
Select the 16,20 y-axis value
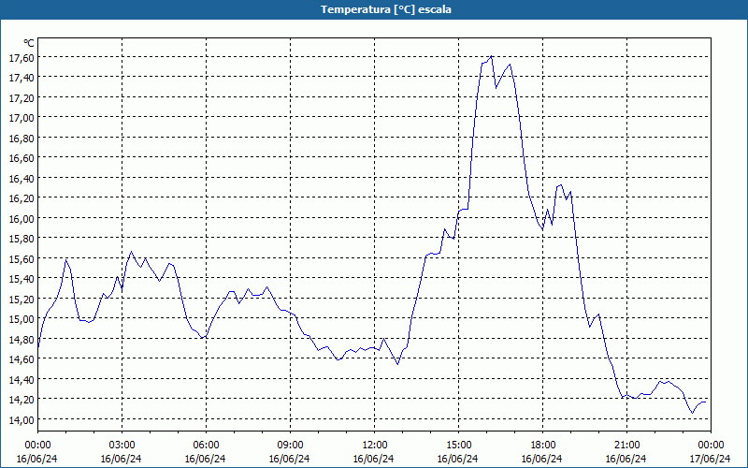point(22,198)
